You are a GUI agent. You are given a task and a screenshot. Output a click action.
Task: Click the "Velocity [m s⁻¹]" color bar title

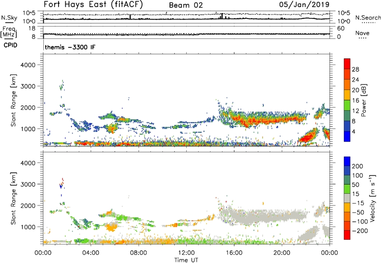click(x=372, y=198)
